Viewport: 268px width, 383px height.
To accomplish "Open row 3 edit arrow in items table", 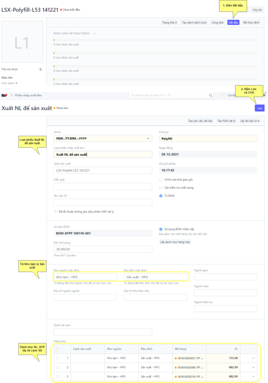I will (253, 376).
